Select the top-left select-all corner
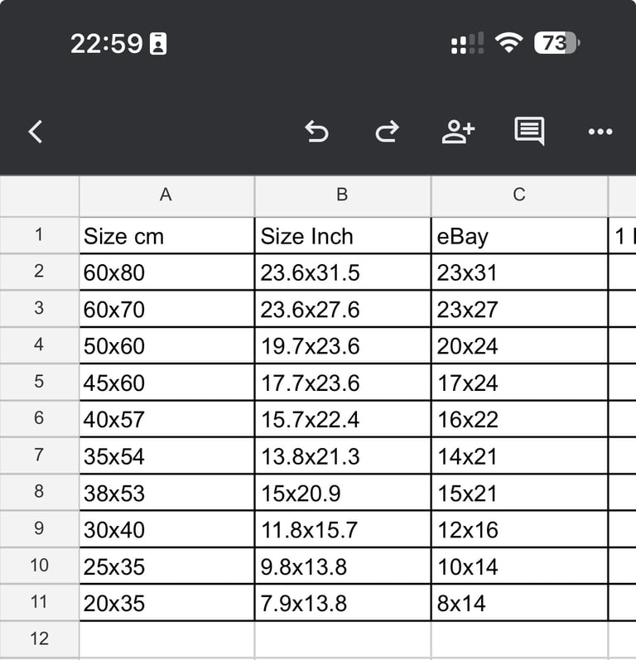 pos(39,195)
